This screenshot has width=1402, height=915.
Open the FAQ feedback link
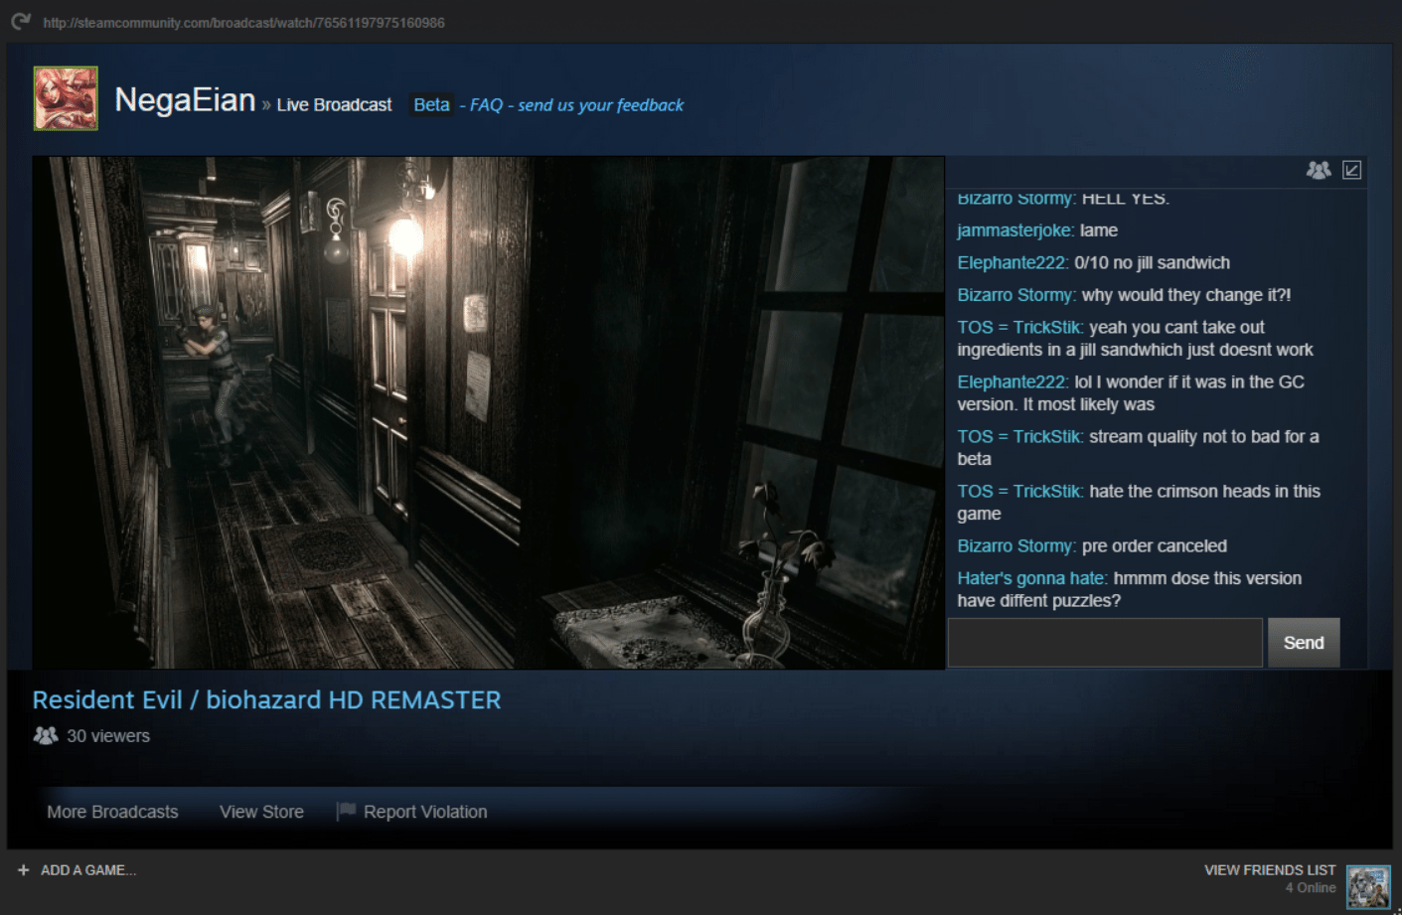point(487,104)
